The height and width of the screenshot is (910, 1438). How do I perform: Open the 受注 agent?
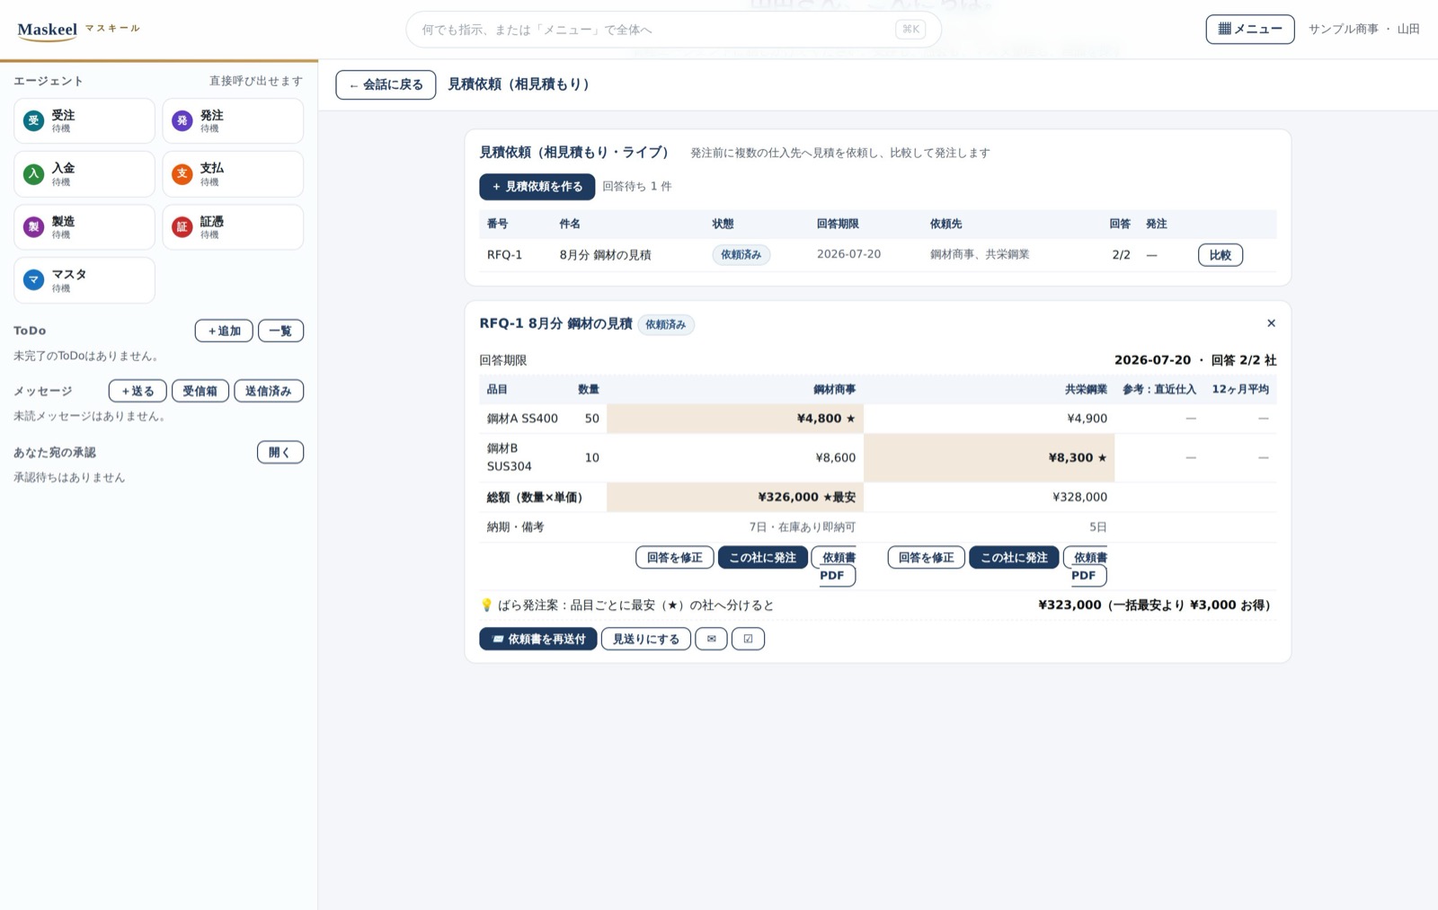(84, 120)
